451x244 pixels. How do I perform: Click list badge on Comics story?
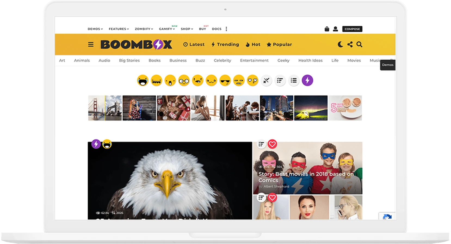[x=261, y=144]
